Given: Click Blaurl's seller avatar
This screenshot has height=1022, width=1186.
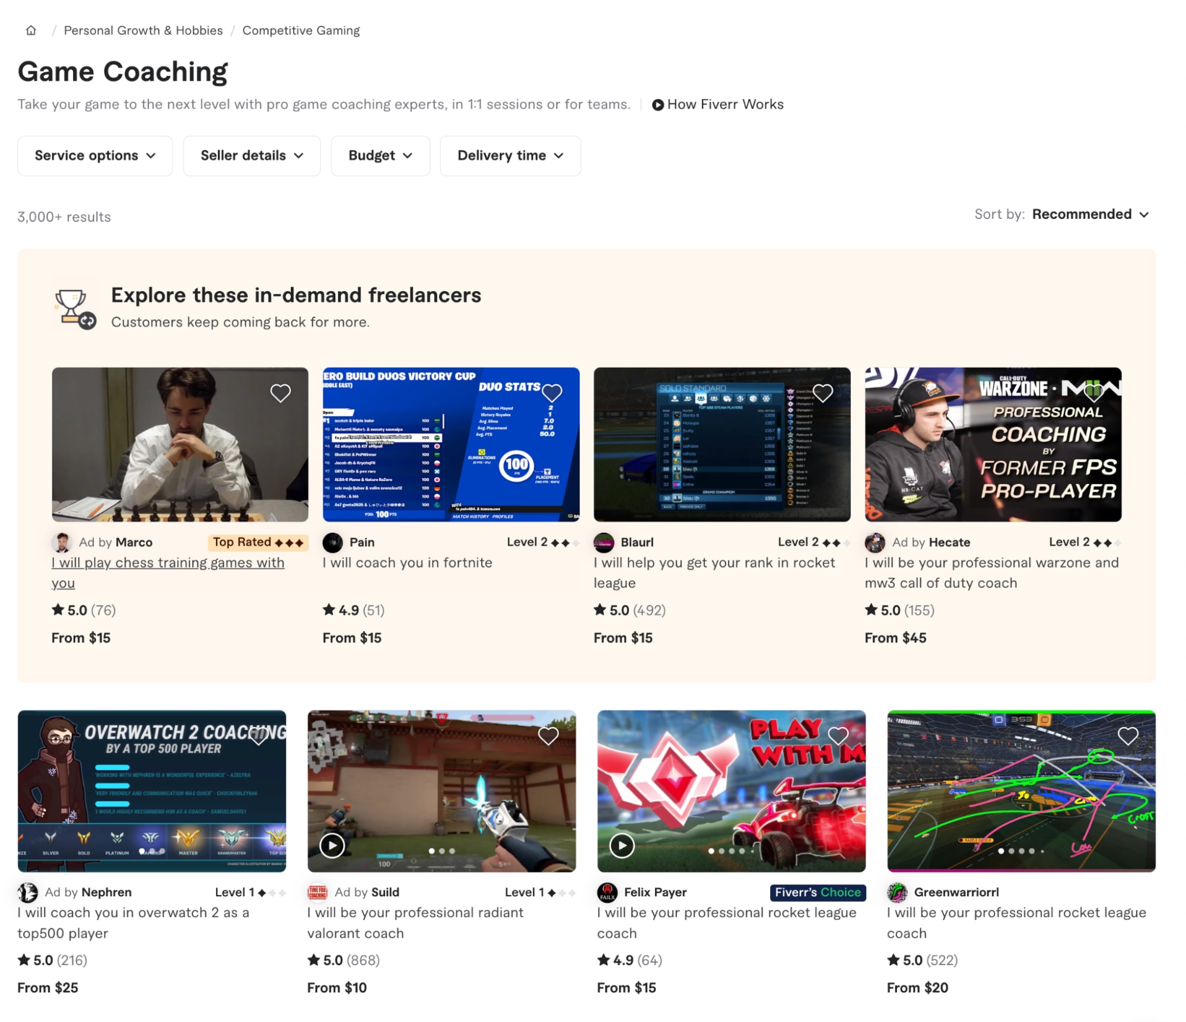Looking at the screenshot, I should (604, 542).
